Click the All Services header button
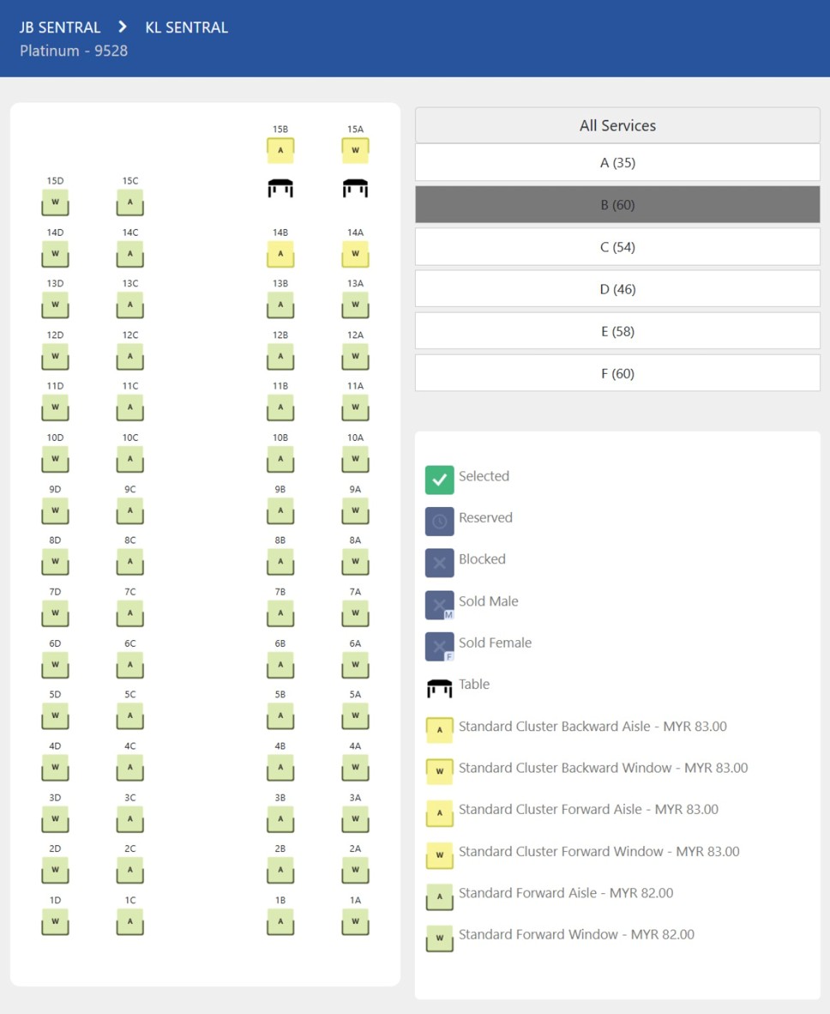The height and width of the screenshot is (1014, 830). click(x=617, y=125)
